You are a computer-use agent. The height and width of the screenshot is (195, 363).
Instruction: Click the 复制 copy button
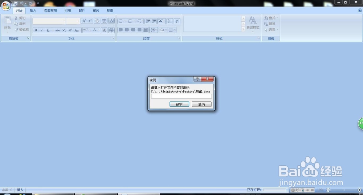(x=20, y=24)
